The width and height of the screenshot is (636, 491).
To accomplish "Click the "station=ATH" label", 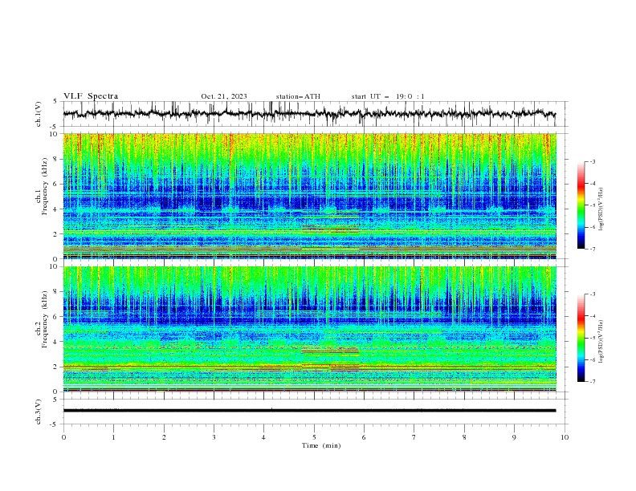I will click(x=298, y=96).
